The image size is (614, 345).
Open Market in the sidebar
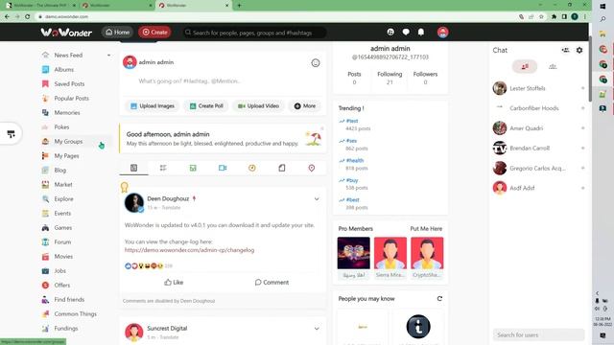click(x=63, y=185)
